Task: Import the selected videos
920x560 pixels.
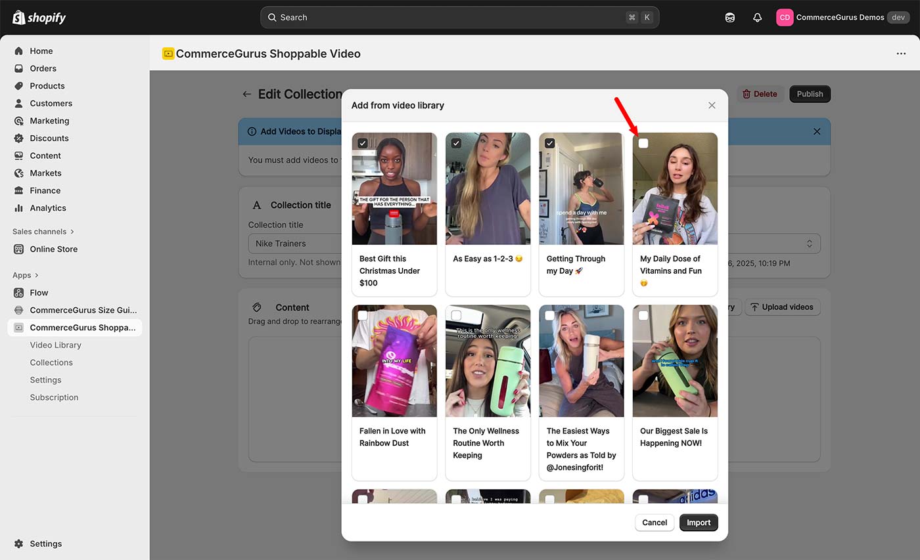Action: [699, 523]
